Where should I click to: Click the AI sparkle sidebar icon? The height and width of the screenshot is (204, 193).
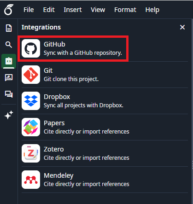click(x=9, y=115)
